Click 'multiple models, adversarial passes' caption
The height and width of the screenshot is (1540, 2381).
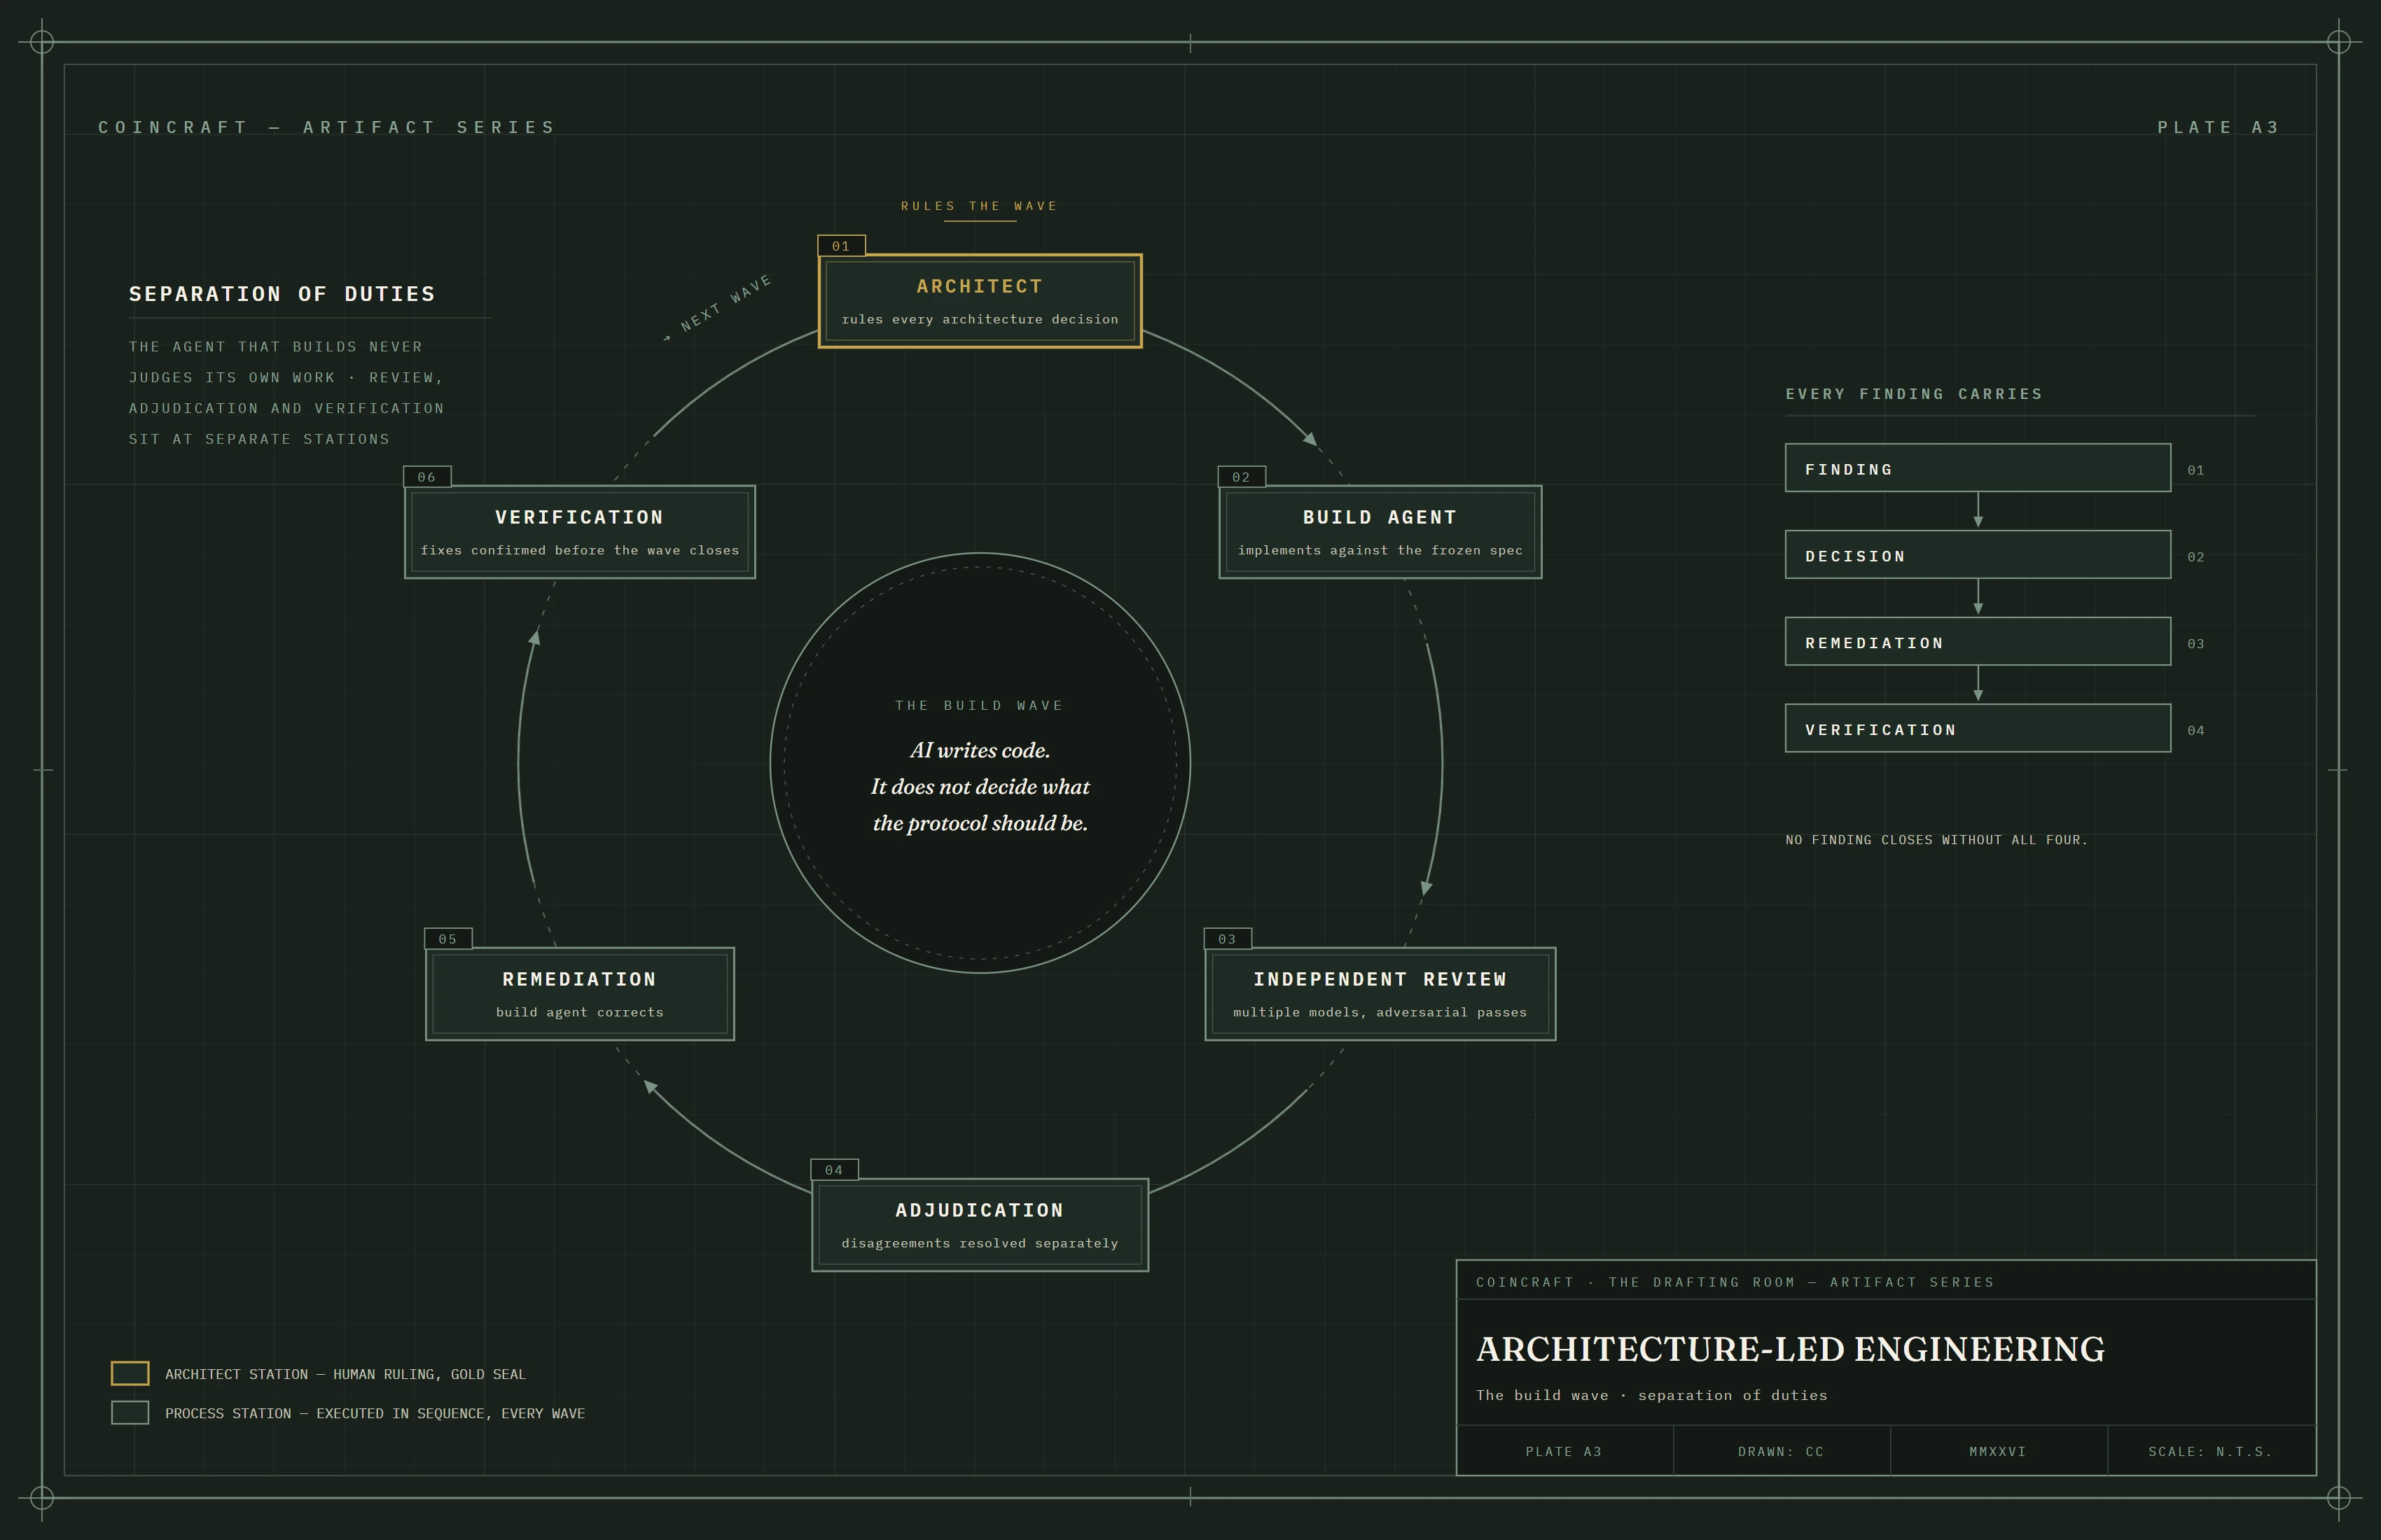tap(1380, 1012)
